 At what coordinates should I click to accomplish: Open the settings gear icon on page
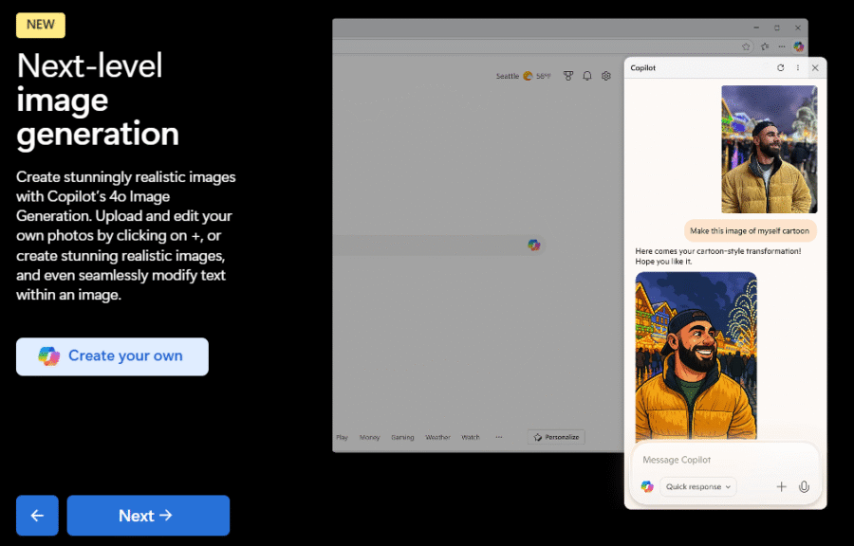click(x=606, y=76)
